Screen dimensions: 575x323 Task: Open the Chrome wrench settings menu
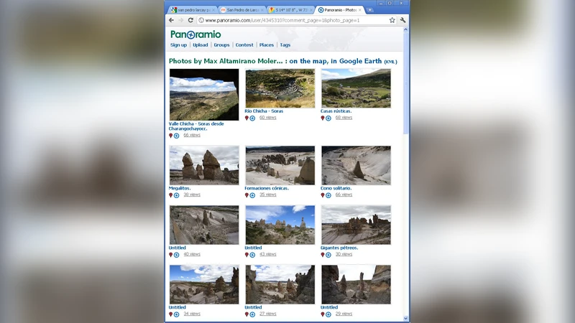coord(402,20)
